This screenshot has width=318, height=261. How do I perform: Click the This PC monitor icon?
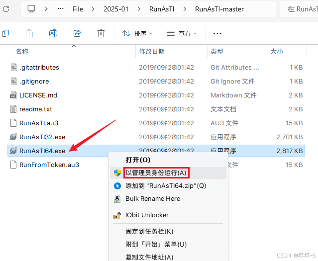31,9
